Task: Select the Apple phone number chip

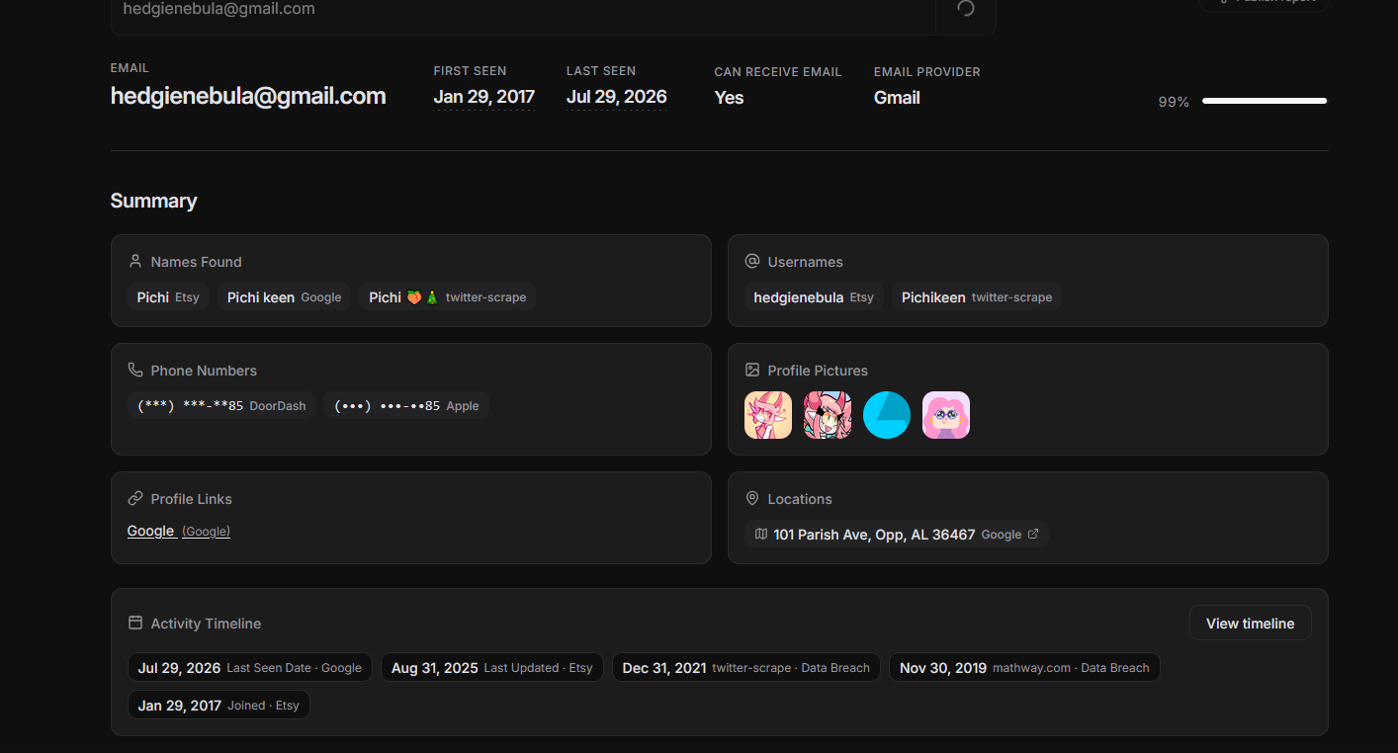Action: point(406,406)
